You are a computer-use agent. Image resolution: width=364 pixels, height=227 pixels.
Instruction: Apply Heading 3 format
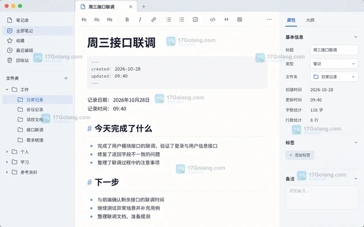(110, 20)
